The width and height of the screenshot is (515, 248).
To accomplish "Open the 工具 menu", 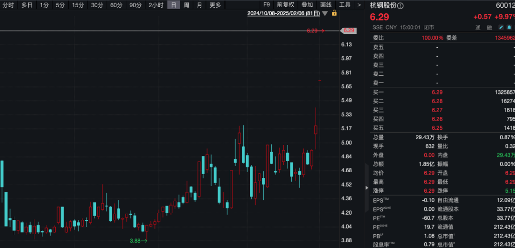I will tap(345, 5).
